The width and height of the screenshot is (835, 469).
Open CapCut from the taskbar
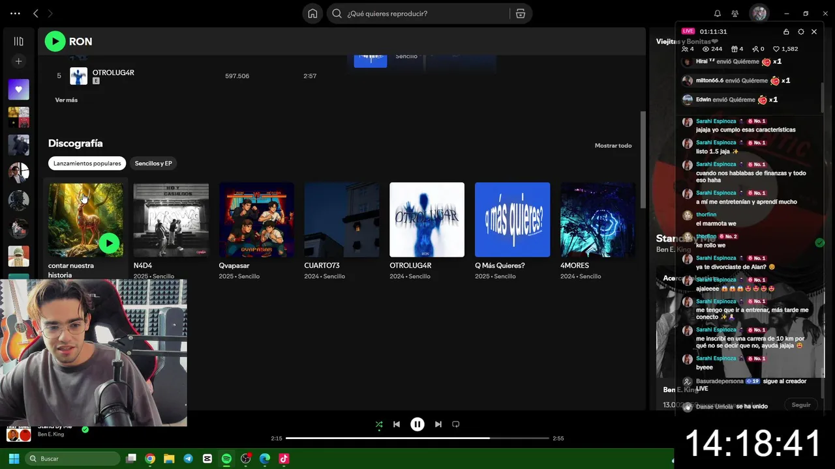click(207, 459)
